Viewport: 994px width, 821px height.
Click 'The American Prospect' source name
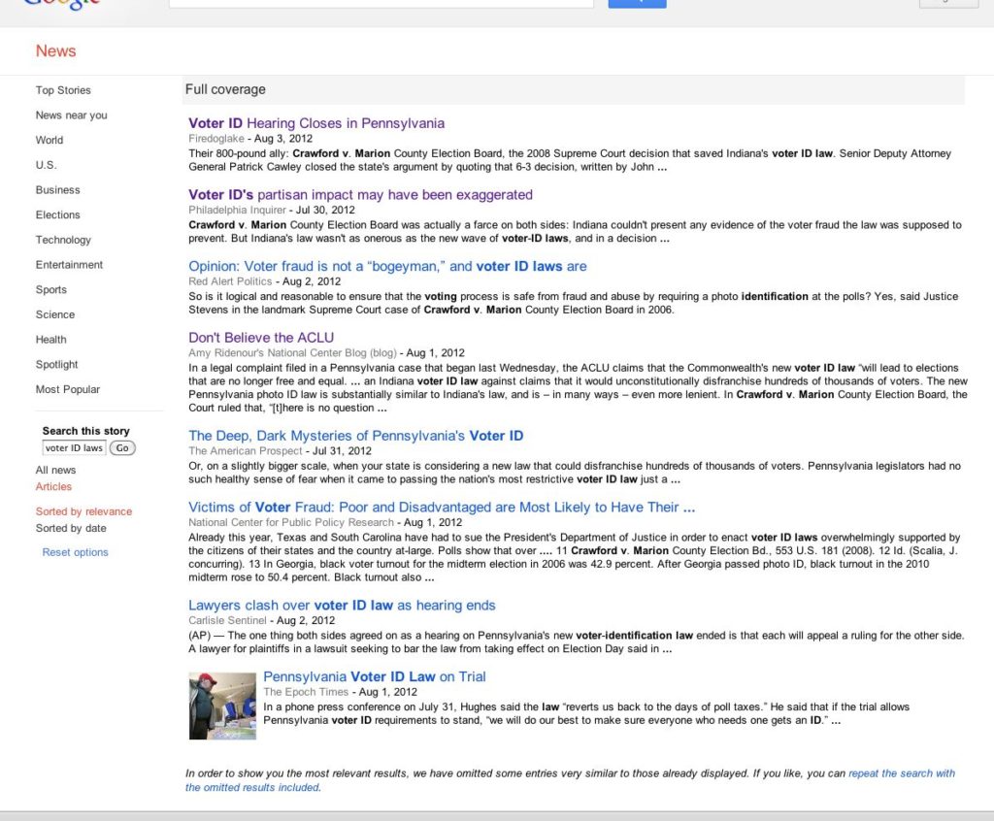pos(246,450)
